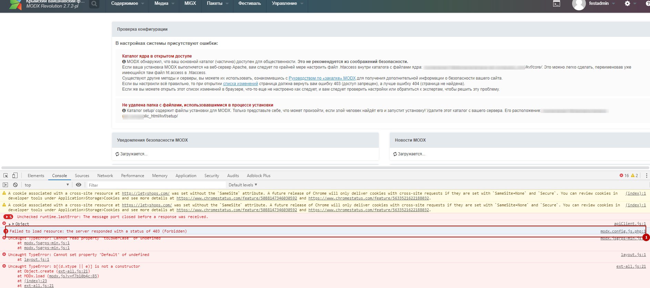Switch to the Memory tab
The height and width of the screenshot is (288, 650).
click(160, 176)
